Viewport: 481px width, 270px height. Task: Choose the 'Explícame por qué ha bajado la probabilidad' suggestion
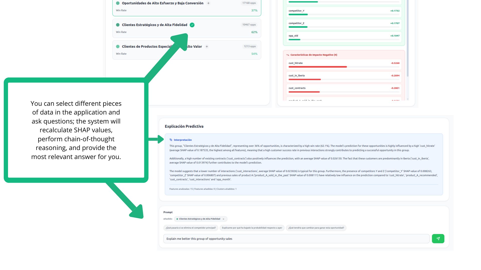tap(252, 228)
